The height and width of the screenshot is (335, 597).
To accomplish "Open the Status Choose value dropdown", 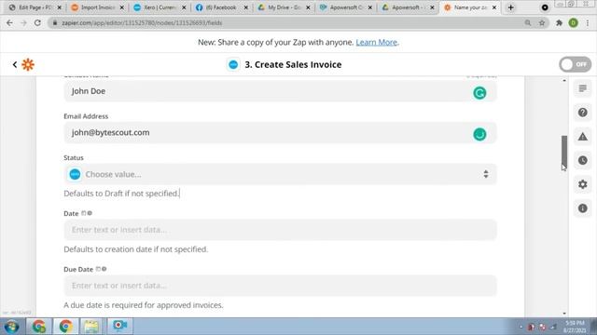I will point(280,174).
